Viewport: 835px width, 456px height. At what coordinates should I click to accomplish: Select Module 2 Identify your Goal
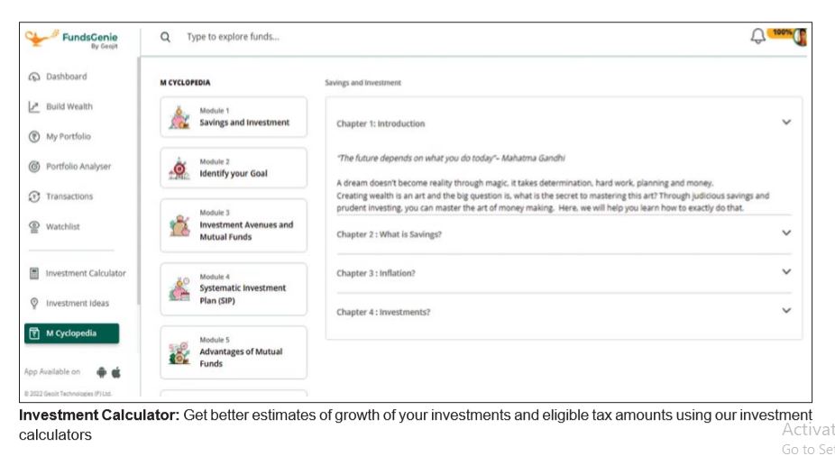(x=234, y=169)
